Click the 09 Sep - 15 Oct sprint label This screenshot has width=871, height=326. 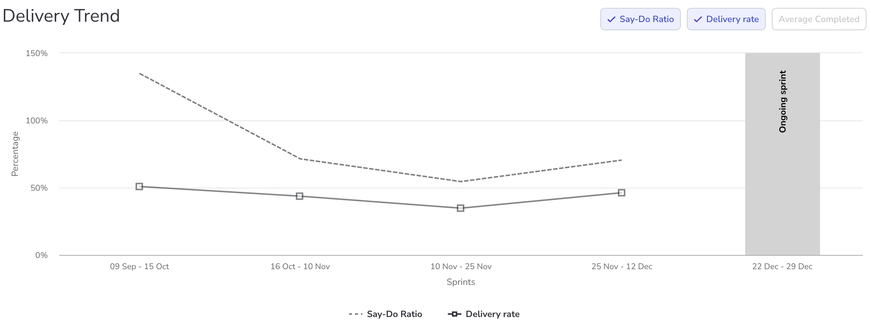click(139, 267)
